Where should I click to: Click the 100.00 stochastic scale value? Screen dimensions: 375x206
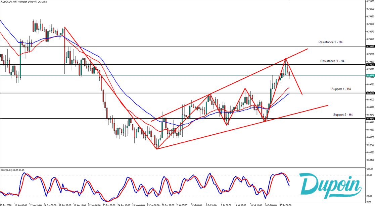370,169
